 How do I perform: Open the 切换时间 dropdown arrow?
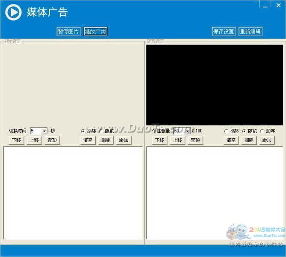[x=44, y=131]
